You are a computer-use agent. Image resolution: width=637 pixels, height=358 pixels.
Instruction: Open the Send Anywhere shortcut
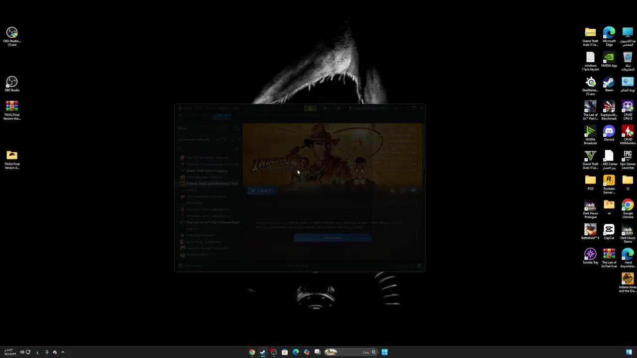(x=628, y=258)
